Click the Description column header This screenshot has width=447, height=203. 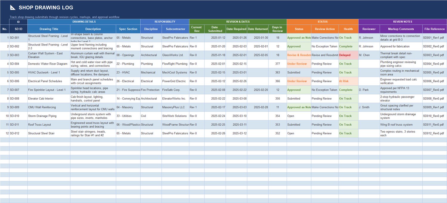93,29
